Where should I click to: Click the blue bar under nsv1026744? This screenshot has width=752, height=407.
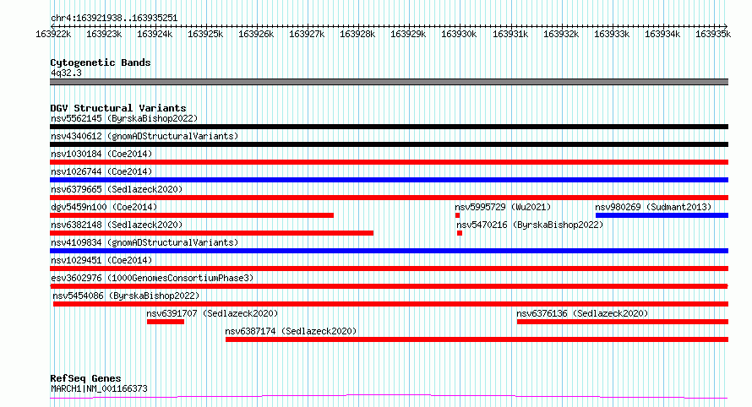[389, 180]
